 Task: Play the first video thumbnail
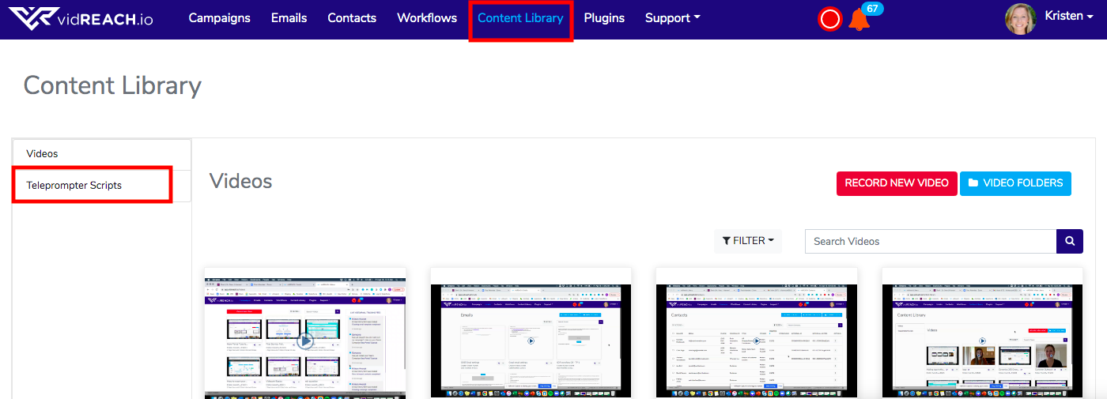pyautogui.click(x=305, y=341)
